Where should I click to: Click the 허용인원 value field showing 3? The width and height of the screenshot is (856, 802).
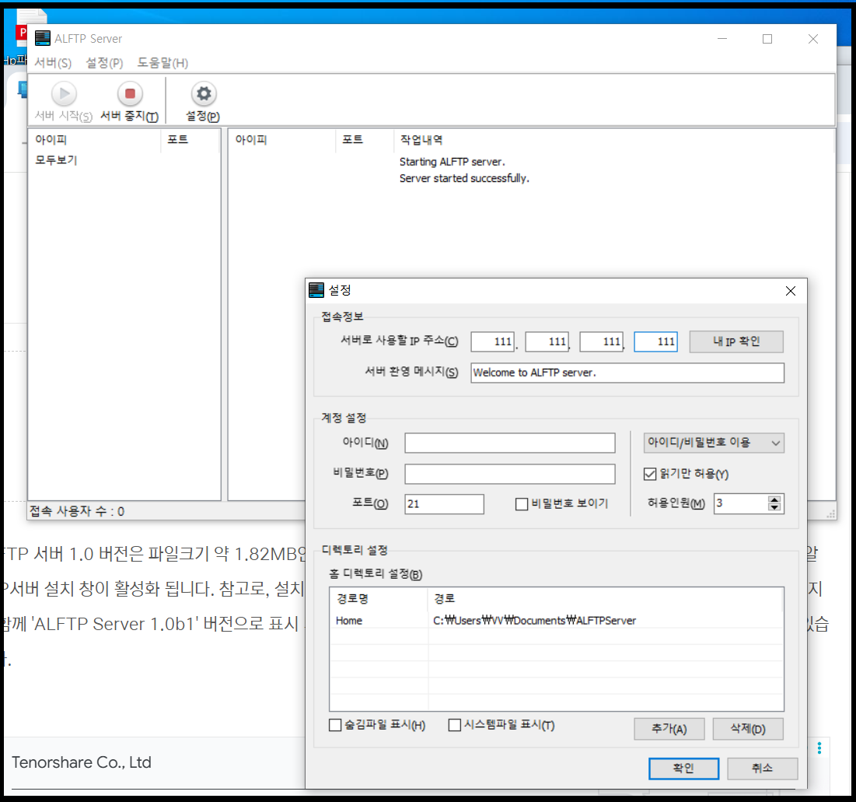[740, 503]
